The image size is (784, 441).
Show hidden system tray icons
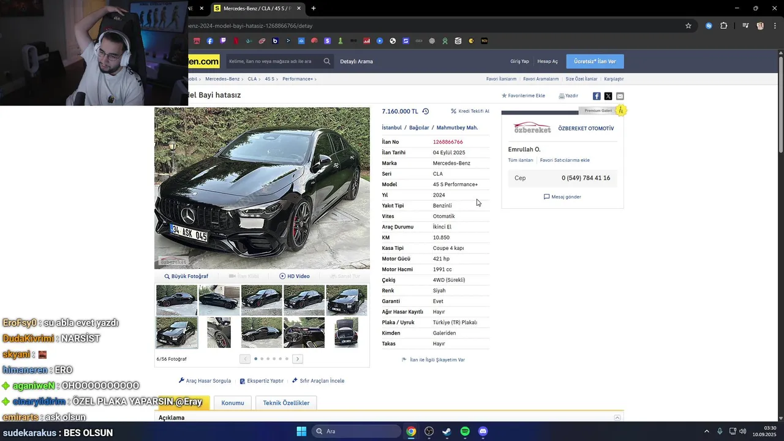point(706,431)
